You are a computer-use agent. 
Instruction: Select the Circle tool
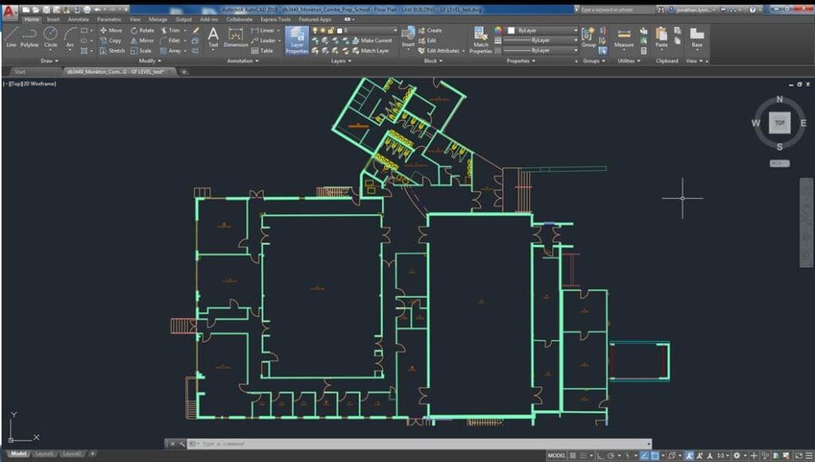(50, 37)
